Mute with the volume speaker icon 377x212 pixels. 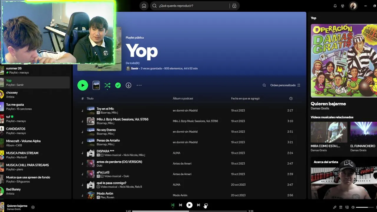tap(353, 207)
